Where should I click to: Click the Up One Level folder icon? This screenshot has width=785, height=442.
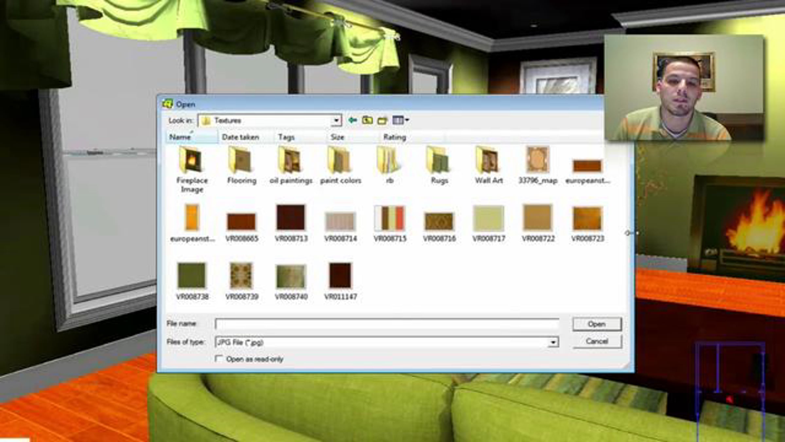(367, 120)
